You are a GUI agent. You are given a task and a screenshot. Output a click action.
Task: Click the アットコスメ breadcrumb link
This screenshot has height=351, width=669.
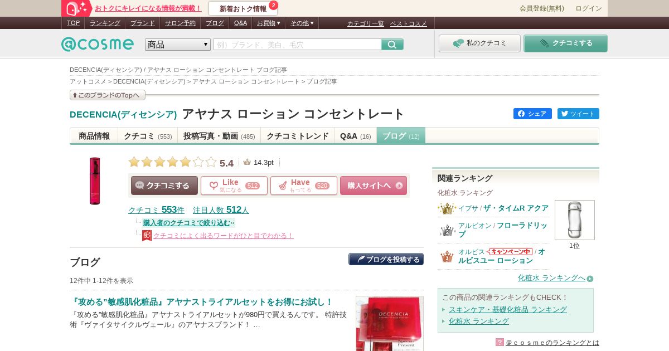tap(88, 81)
